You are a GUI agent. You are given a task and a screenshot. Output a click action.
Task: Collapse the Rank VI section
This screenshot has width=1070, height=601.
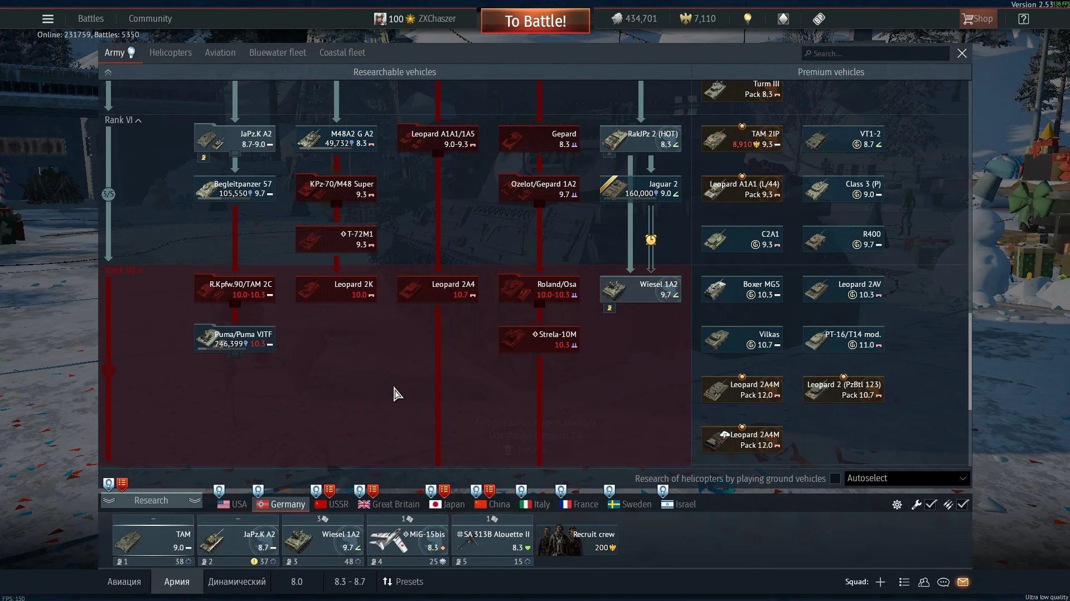click(123, 120)
